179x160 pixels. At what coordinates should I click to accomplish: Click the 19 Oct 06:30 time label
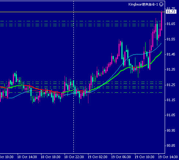click(x=121, y=157)
